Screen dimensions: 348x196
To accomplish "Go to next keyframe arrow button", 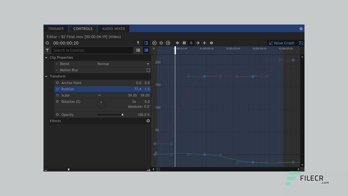I will point(168,43).
